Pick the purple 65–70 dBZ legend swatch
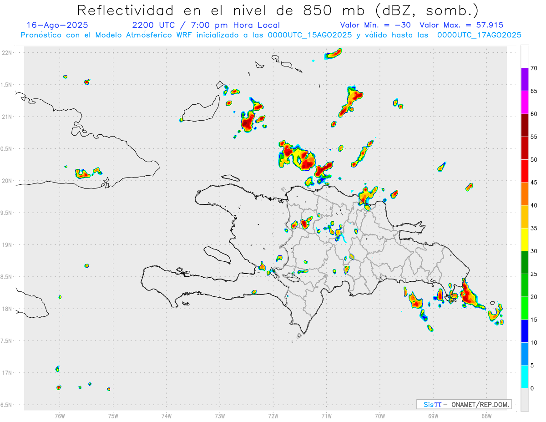Image resolution: width=546 pixels, height=422 pixels. (x=525, y=80)
